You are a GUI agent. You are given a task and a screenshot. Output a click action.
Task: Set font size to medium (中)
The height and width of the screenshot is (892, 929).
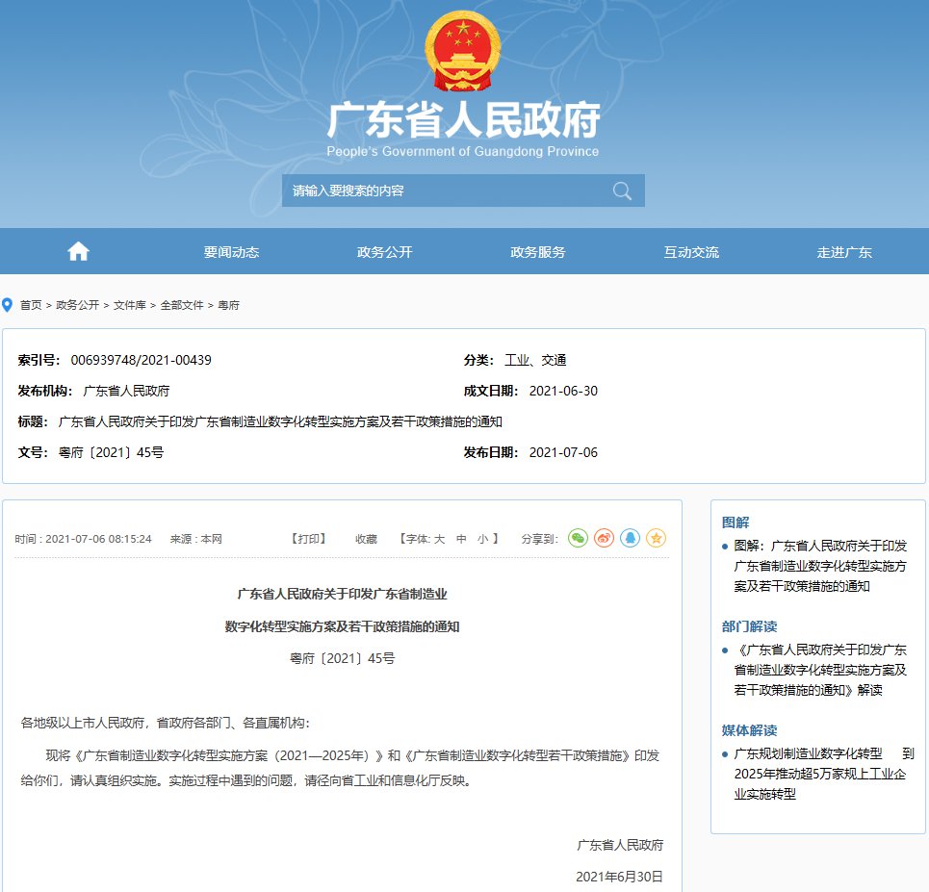coord(461,539)
